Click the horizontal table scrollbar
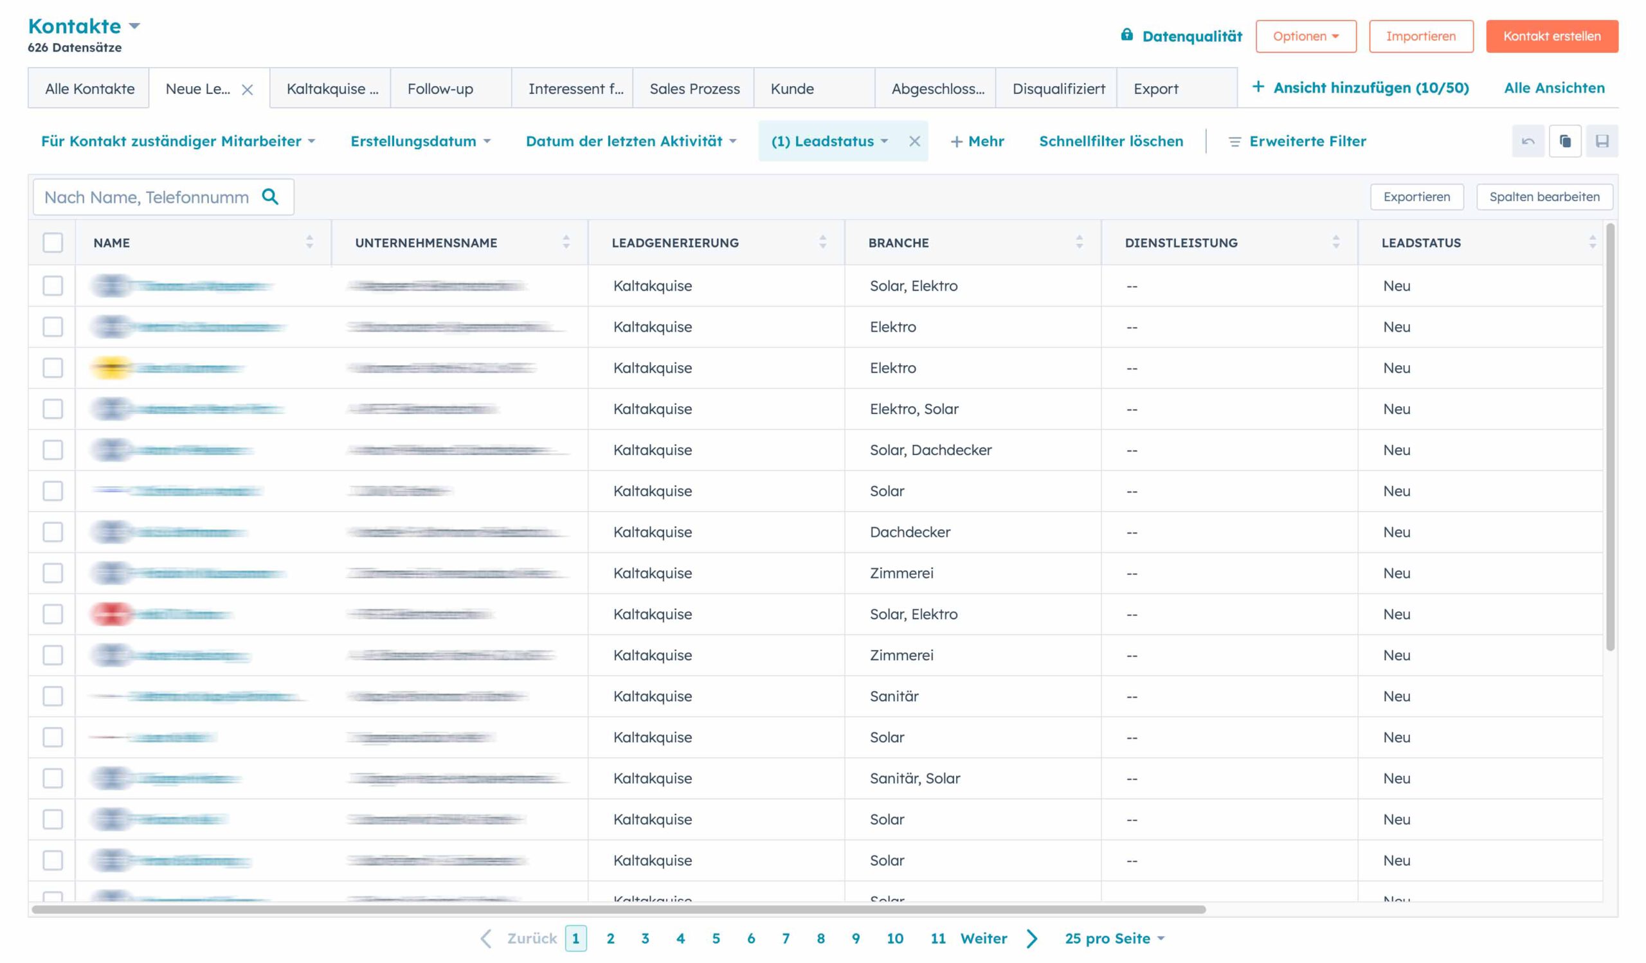The width and height of the screenshot is (1646, 963). click(618, 910)
